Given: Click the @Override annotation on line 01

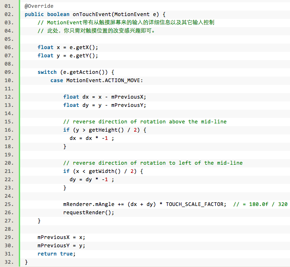Looking at the screenshot, I should tap(39, 6).
